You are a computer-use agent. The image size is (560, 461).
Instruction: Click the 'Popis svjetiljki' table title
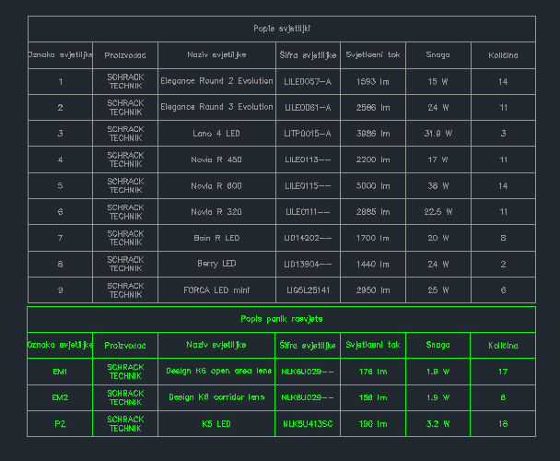281,29
